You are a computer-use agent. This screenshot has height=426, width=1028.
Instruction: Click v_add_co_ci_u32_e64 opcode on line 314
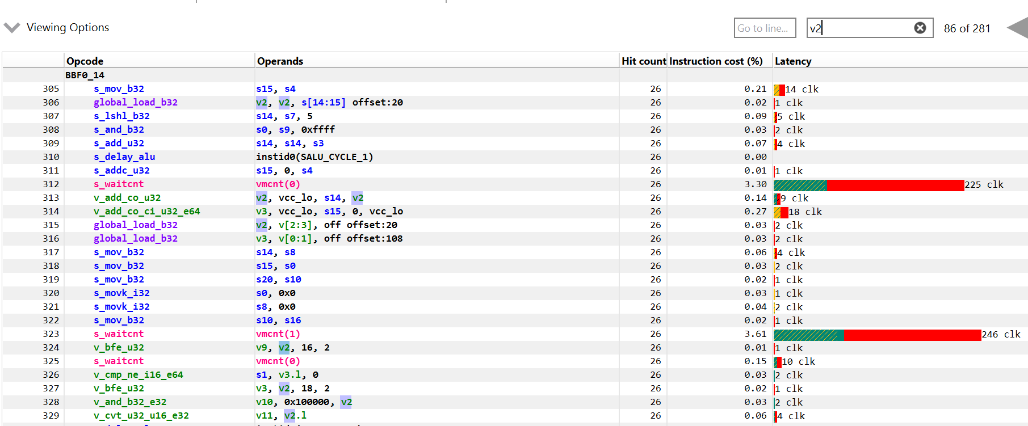(146, 211)
